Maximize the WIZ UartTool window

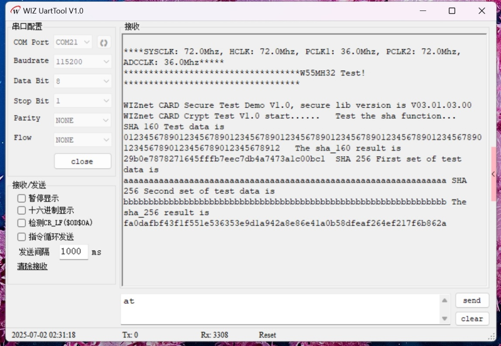tap(452, 11)
